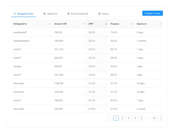Go to next page arrow
Screen dimensions: 176x129
(160, 118)
